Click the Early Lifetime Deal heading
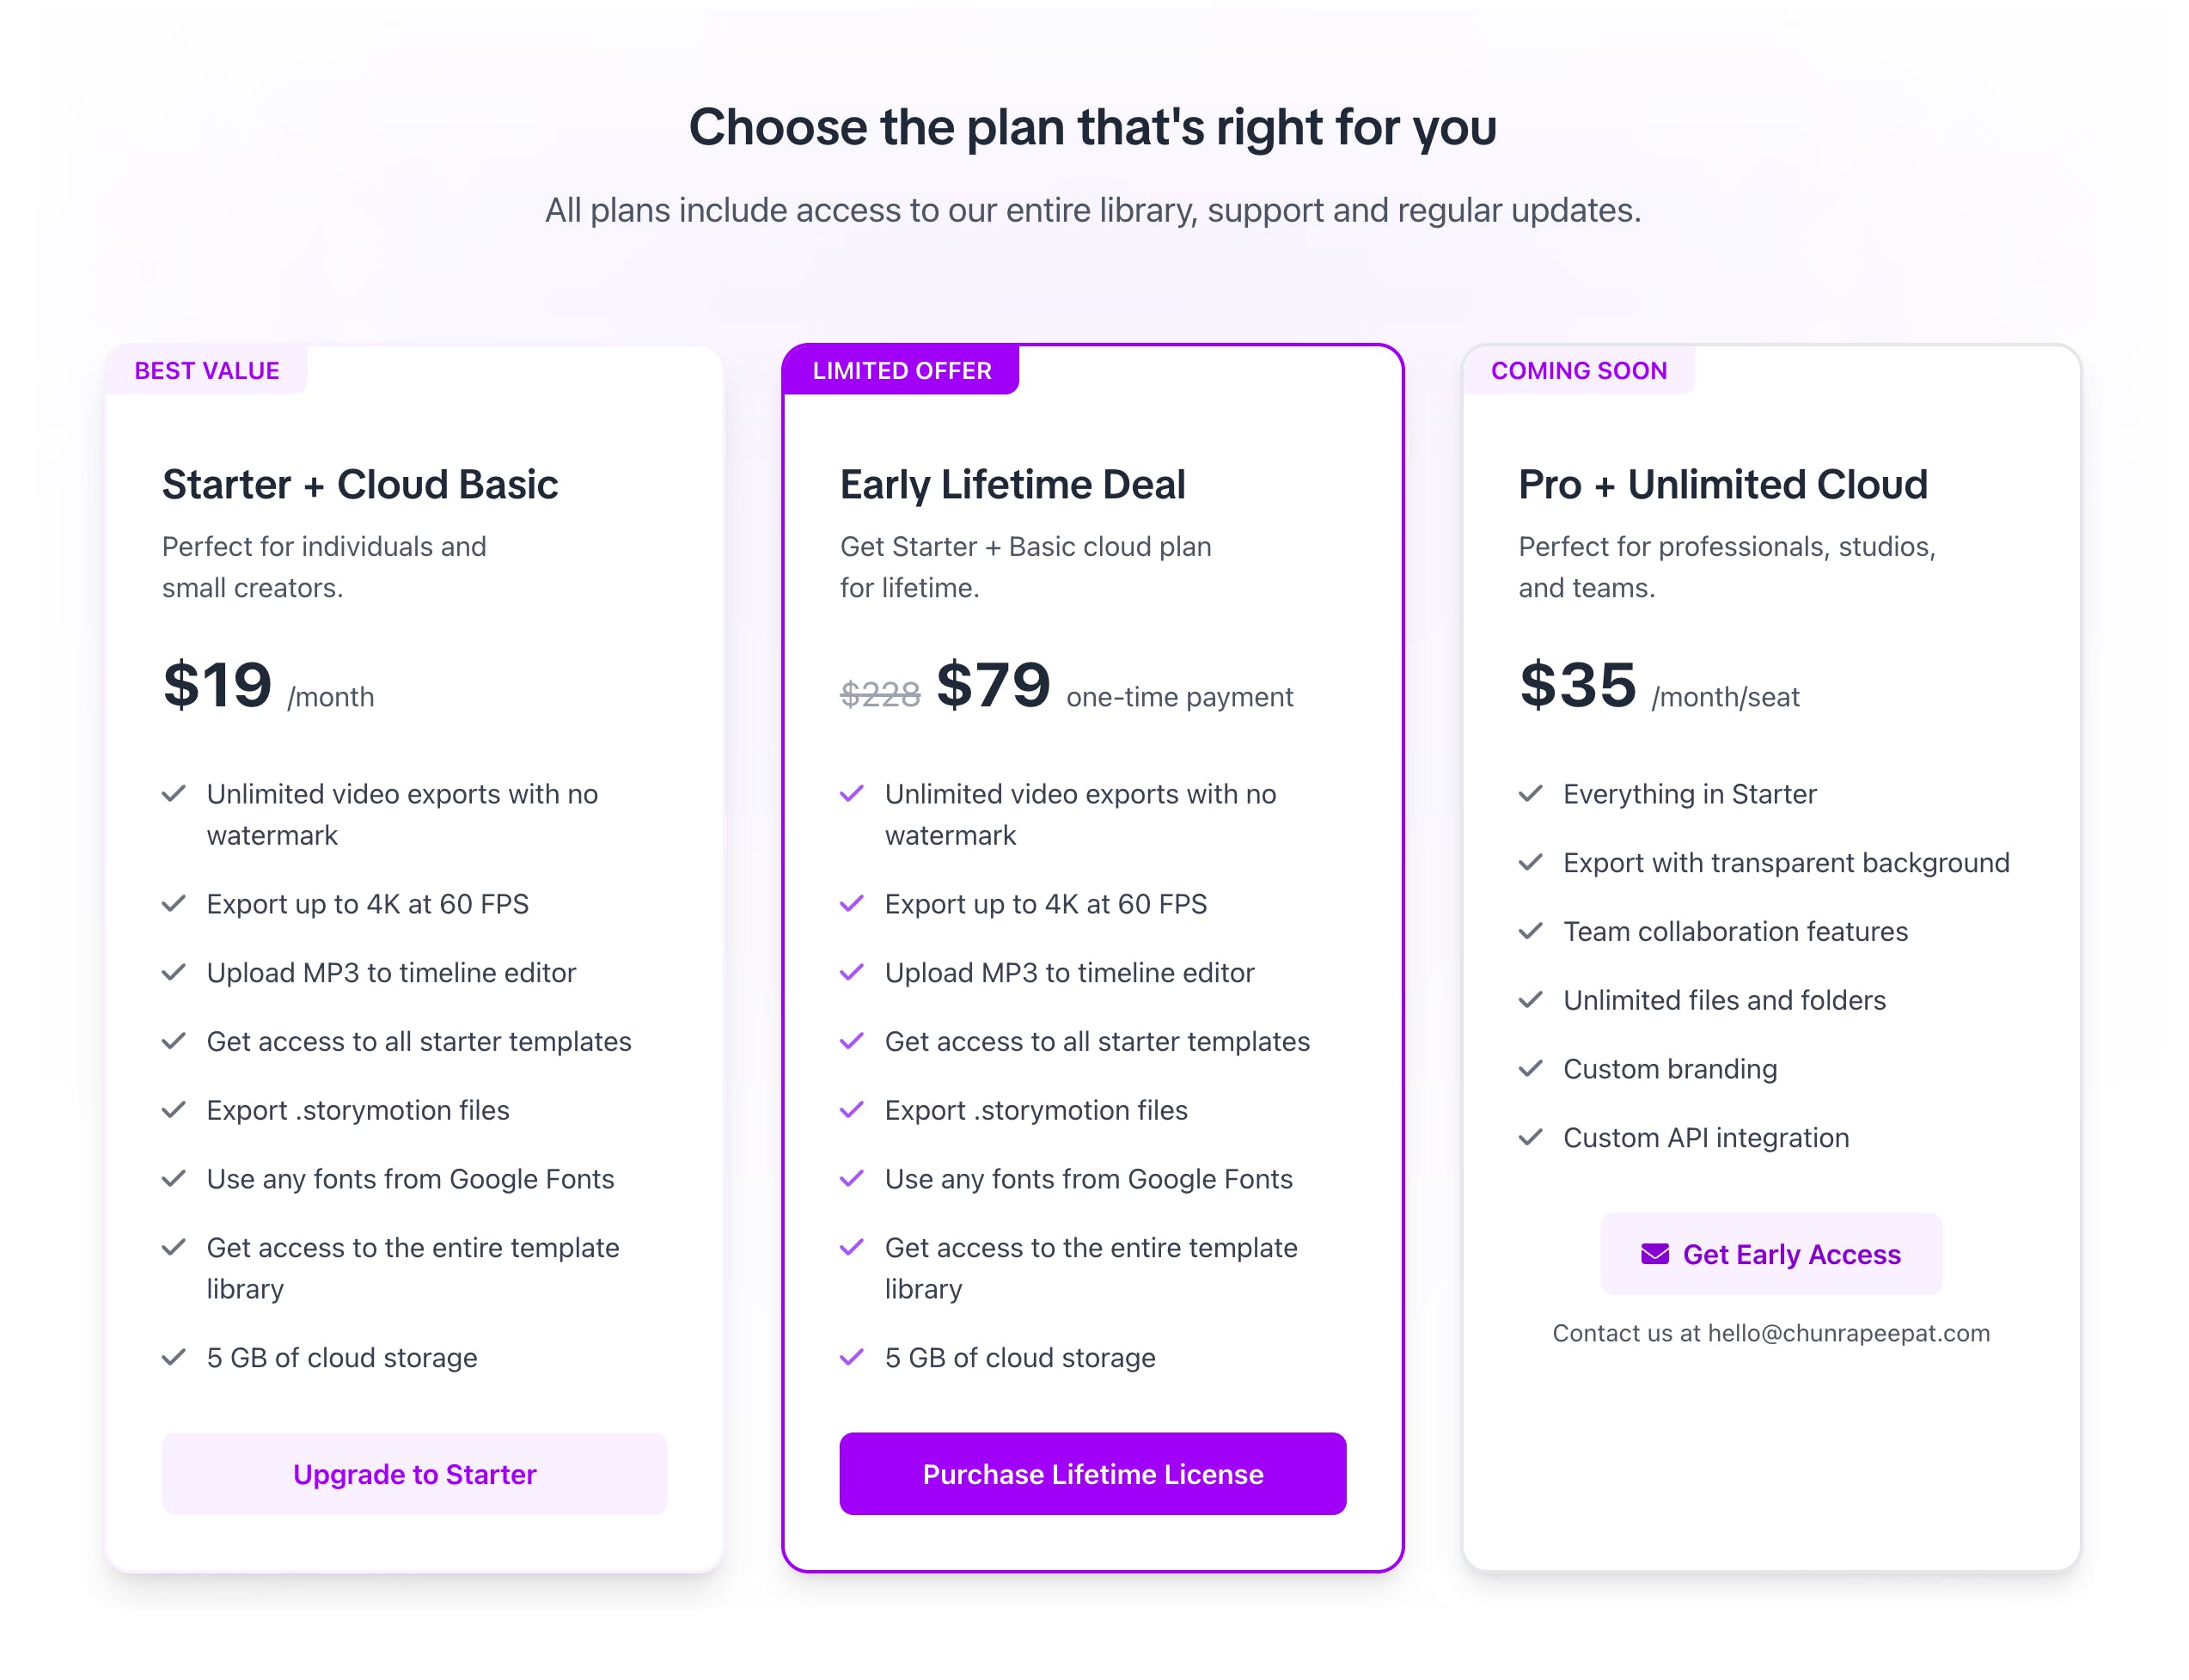 (x=1012, y=485)
